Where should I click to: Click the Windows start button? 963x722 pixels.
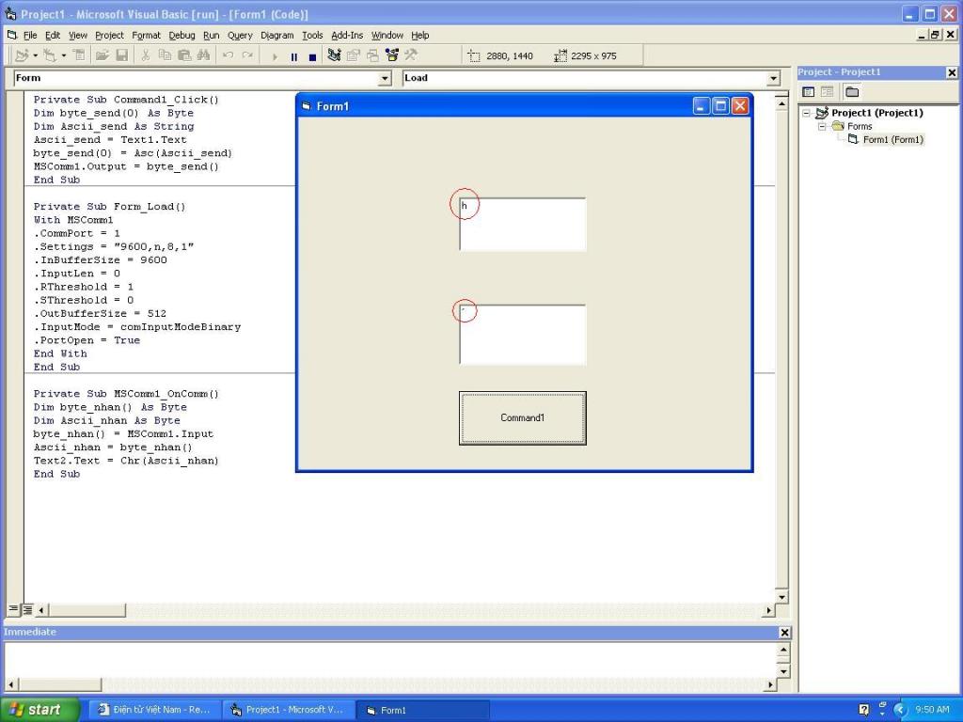(36, 710)
